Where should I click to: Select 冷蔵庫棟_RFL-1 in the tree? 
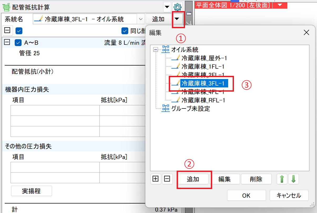[203, 100]
